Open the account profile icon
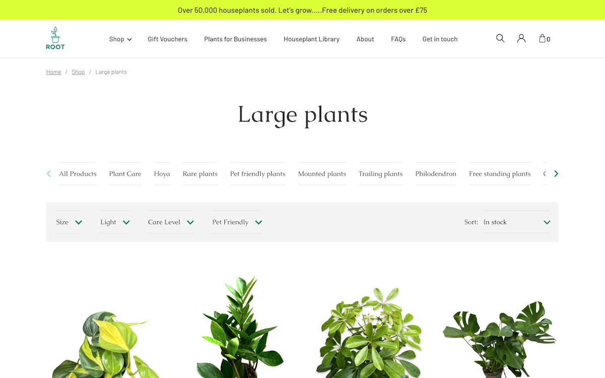Image resolution: width=605 pixels, height=378 pixels. coord(521,38)
